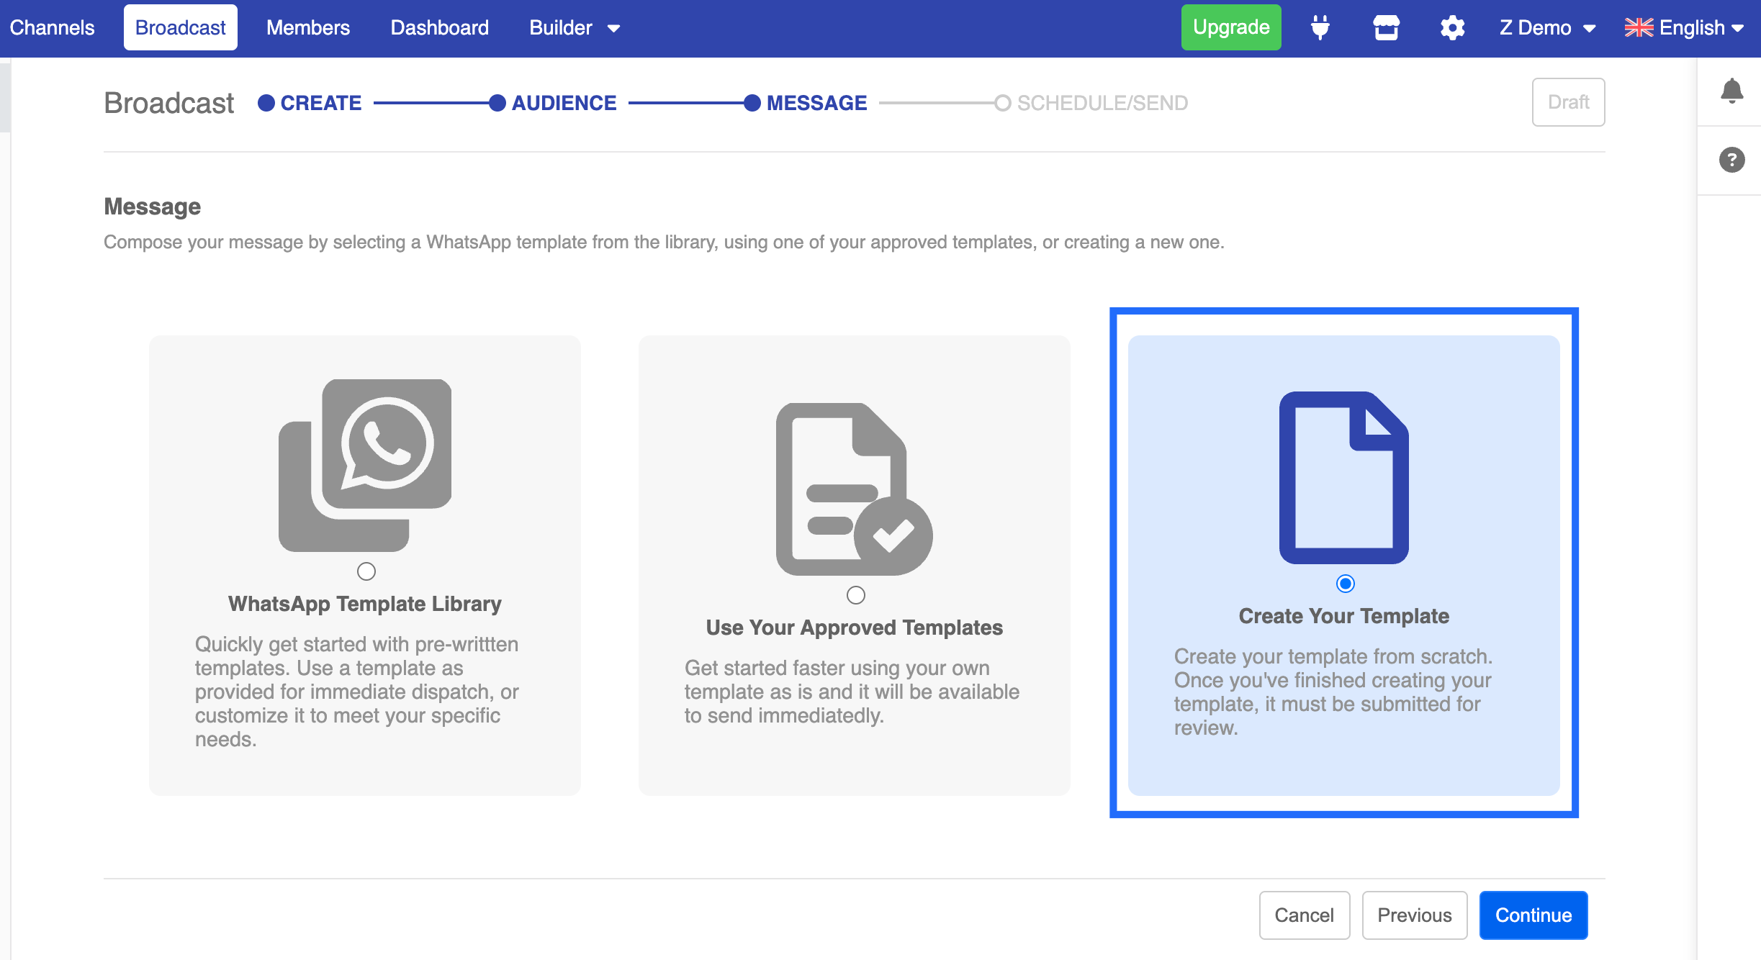The height and width of the screenshot is (960, 1761).
Task: Open the Broadcast tab
Action: 180,27
